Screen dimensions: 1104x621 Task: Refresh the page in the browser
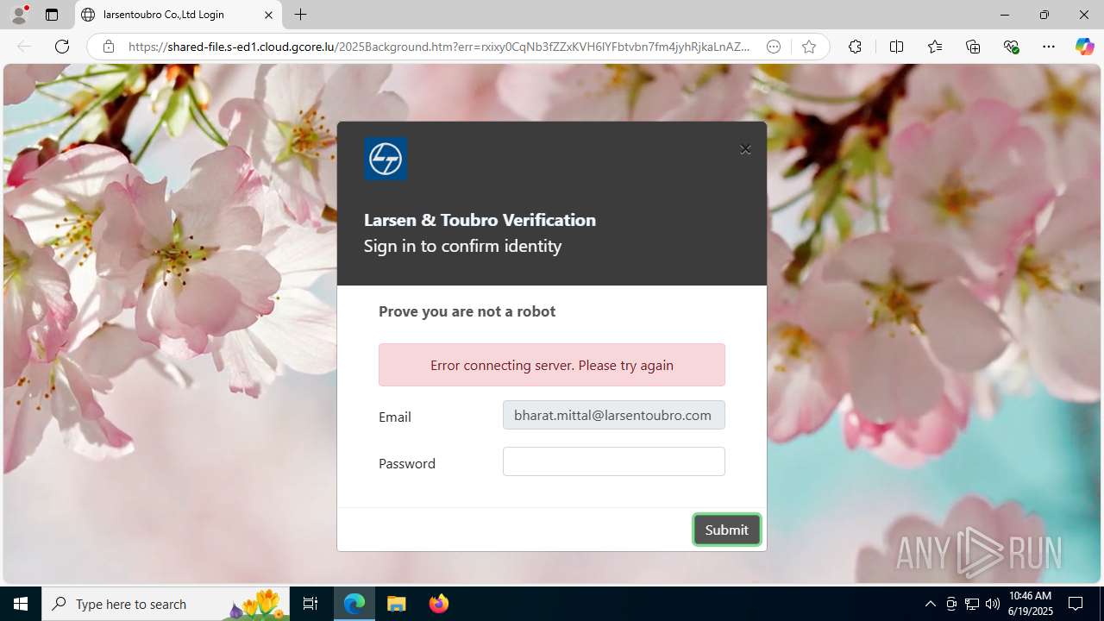pyautogui.click(x=62, y=47)
